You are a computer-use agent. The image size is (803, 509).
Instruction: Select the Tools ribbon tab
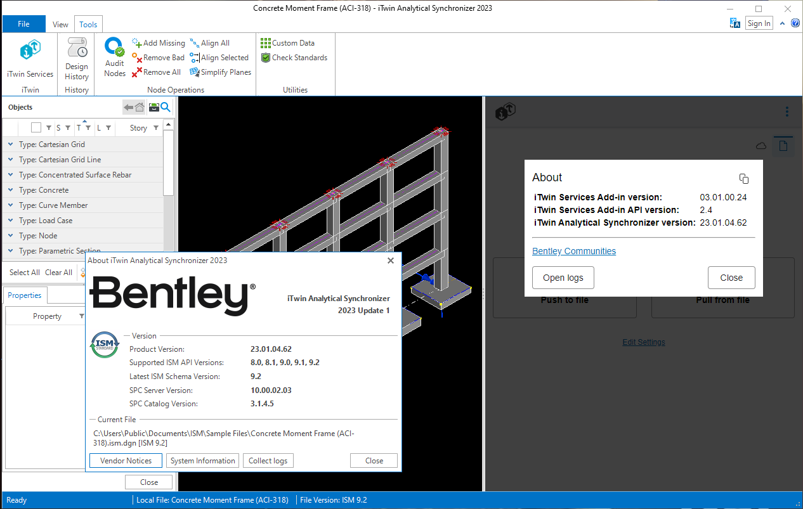click(x=88, y=25)
